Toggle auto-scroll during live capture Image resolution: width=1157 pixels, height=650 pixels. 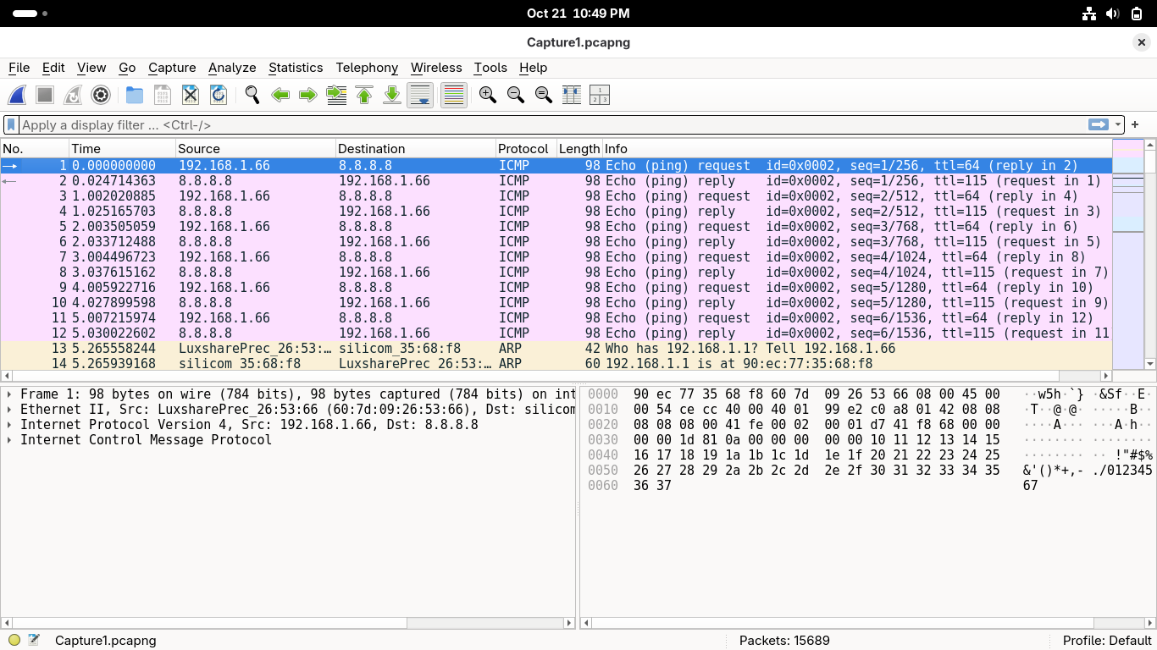click(420, 95)
